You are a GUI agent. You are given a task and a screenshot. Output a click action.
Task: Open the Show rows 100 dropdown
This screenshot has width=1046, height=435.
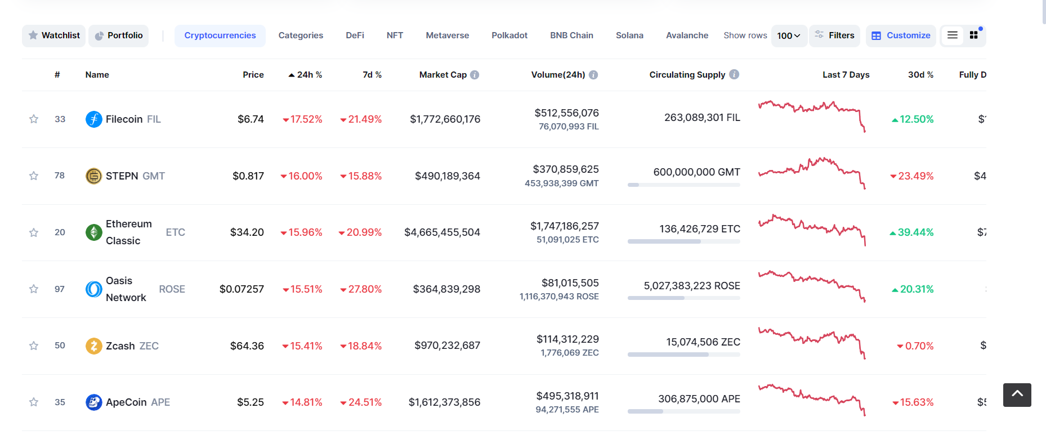pyautogui.click(x=789, y=35)
